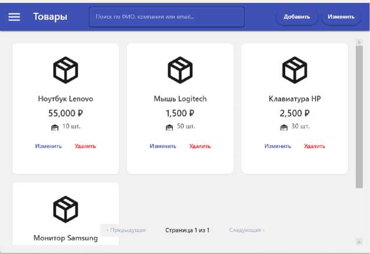Click the search field in the header
370x254 pixels.
tap(166, 17)
